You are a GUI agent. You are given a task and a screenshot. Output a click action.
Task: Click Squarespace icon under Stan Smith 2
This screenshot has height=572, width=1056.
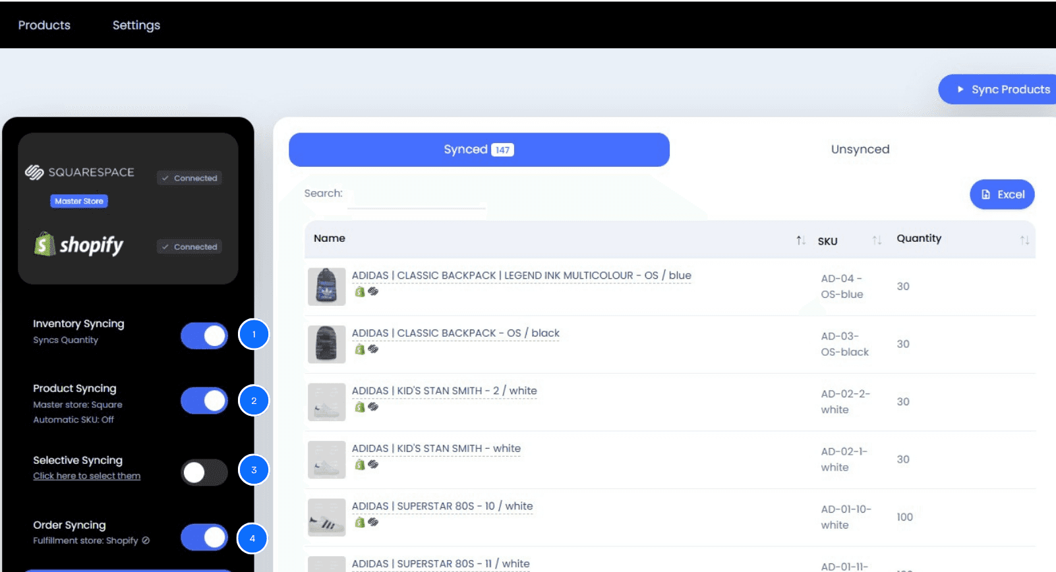coord(373,407)
